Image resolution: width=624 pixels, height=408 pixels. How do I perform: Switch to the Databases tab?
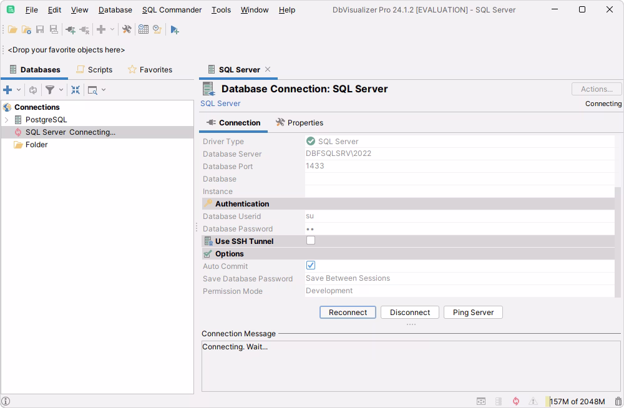(x=34, y=70)
